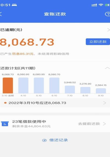
Task: Tap the 9.10 axis date label
Action: coord(101,95)
